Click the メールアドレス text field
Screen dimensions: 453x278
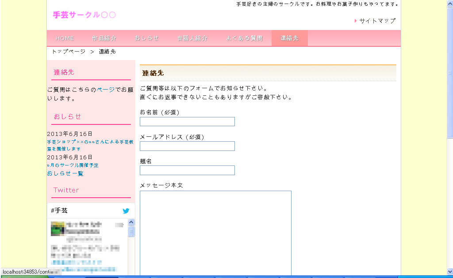pyautogui.click(x=187, y=146)
